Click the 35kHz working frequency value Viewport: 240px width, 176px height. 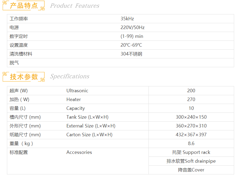click(x=127, y=19)
